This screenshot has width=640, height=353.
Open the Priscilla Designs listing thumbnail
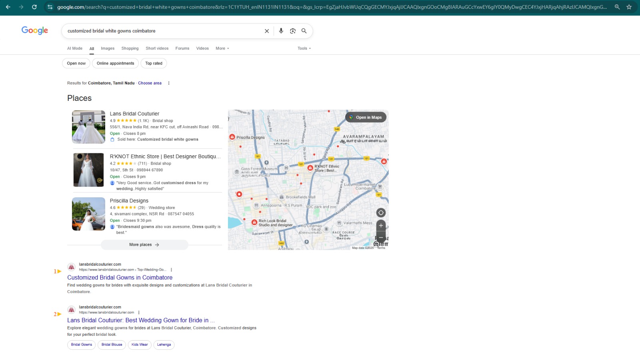click(88, 214)
